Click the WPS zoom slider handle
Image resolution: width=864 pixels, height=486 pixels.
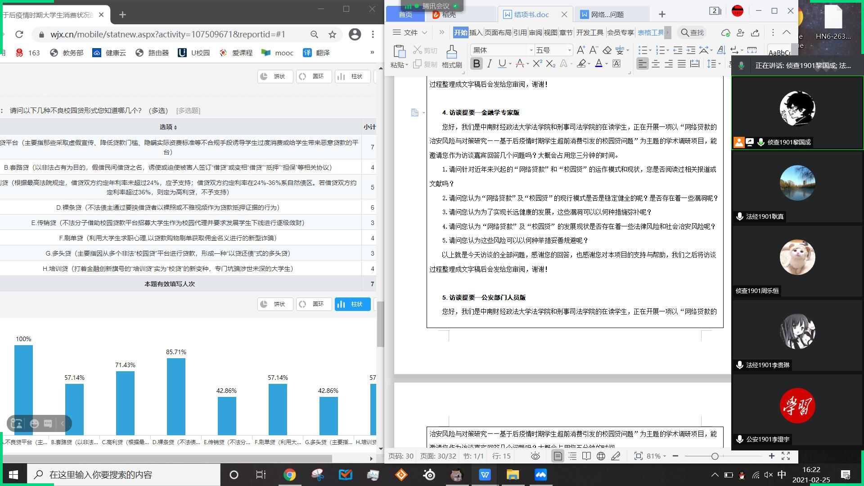pos(715,456)
